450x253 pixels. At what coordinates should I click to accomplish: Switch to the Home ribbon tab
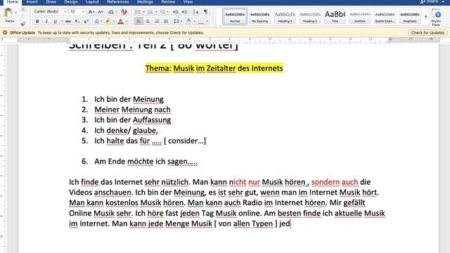click(x=13, y=1)
